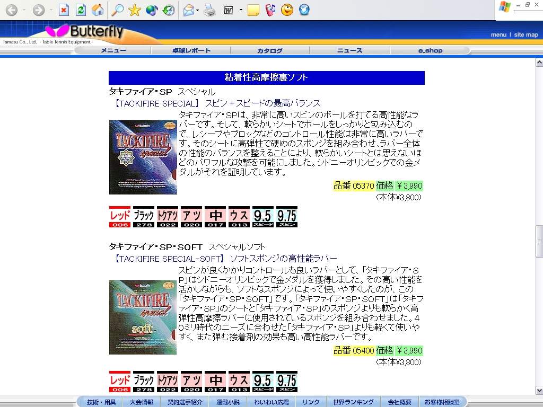Open the 'site map' link in the header

pos(526,34)
